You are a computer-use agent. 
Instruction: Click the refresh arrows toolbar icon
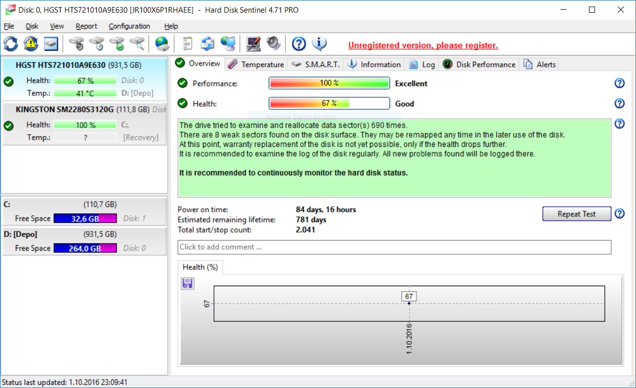[11, 44]
